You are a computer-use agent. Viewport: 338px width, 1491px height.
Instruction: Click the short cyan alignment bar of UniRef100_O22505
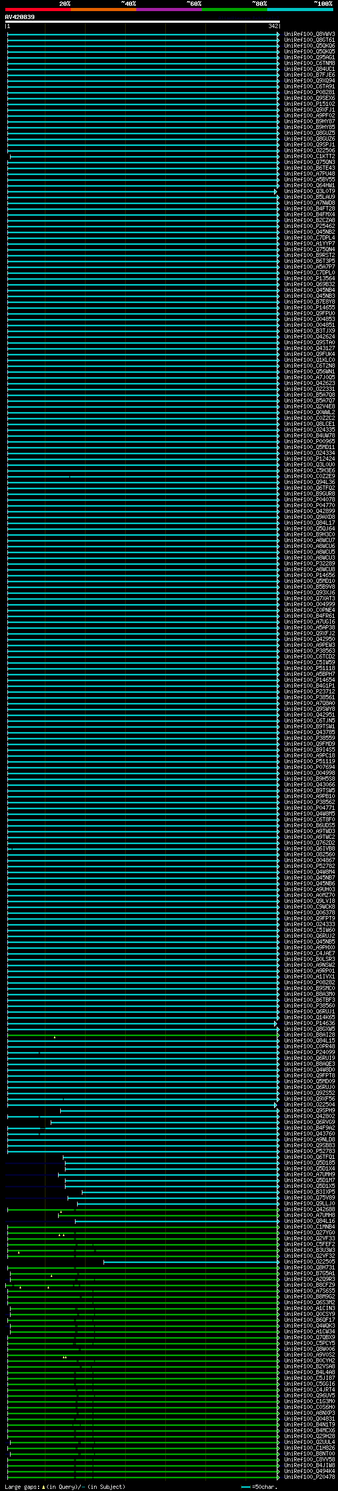coord(191,1262)
